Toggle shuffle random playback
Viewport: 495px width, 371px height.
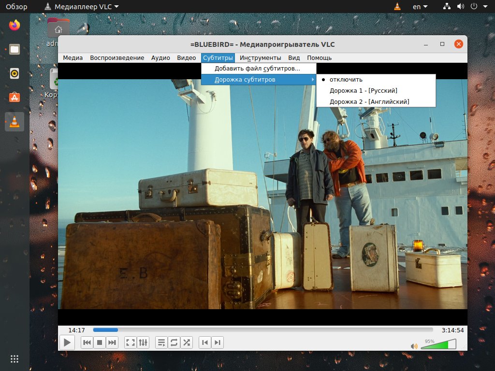(187, 342)
